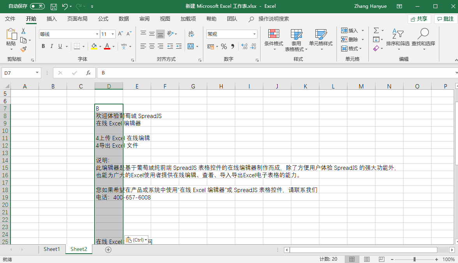Switch to Normal view in status bar
458x263 pixels.
[352, 259]
